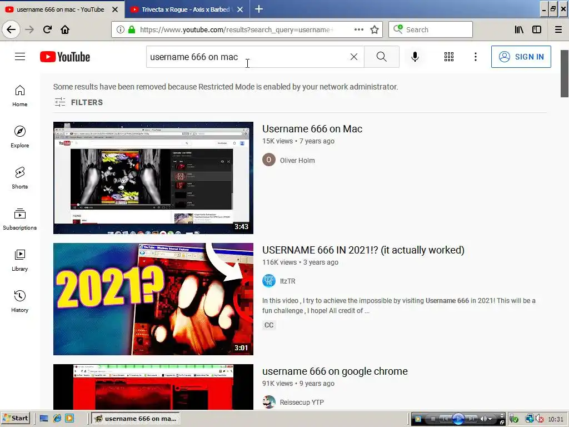
Task: Open Explore in sidebar
Action: 19,137
